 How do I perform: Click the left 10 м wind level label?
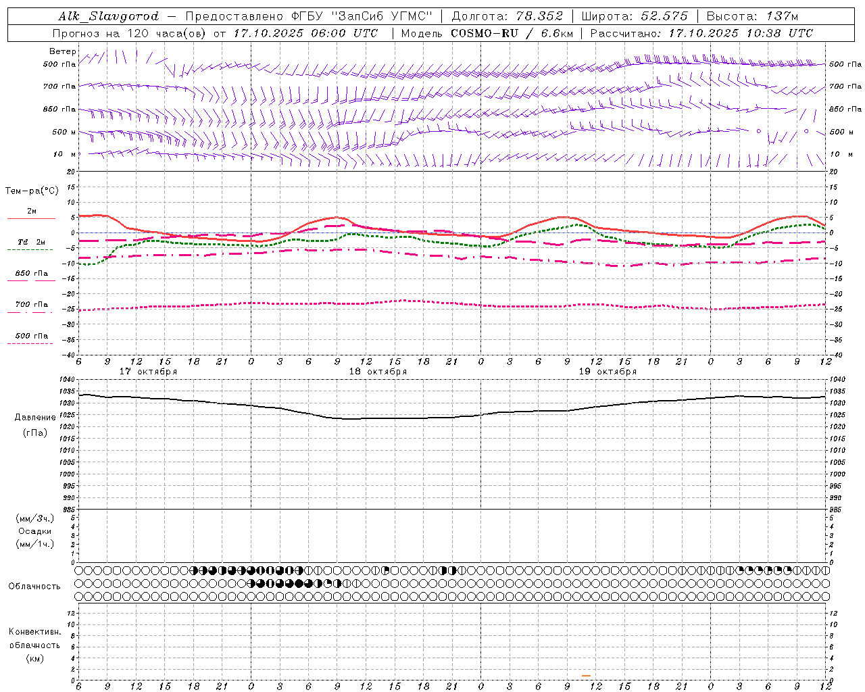[64, 154]
